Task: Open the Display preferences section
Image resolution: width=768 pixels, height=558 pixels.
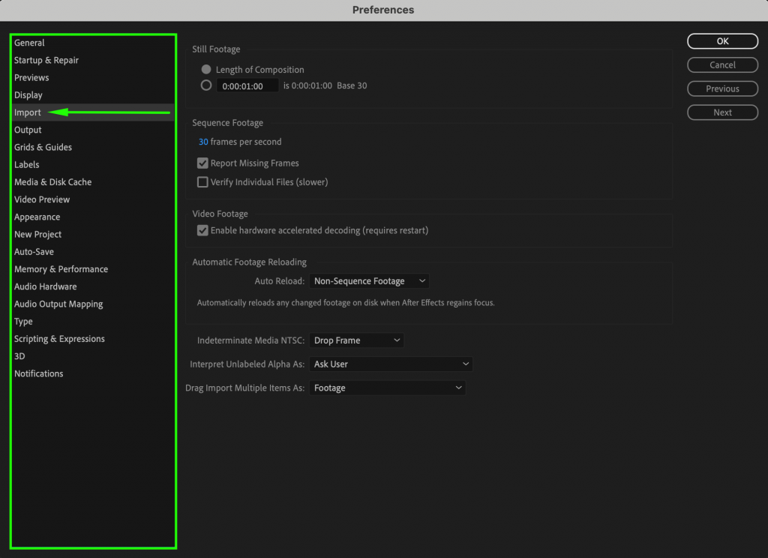Action: tap(28, 94)
